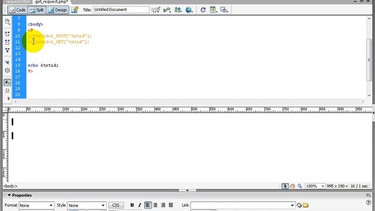
Task: Switch to Split view
Action: (x=36, y=10)
